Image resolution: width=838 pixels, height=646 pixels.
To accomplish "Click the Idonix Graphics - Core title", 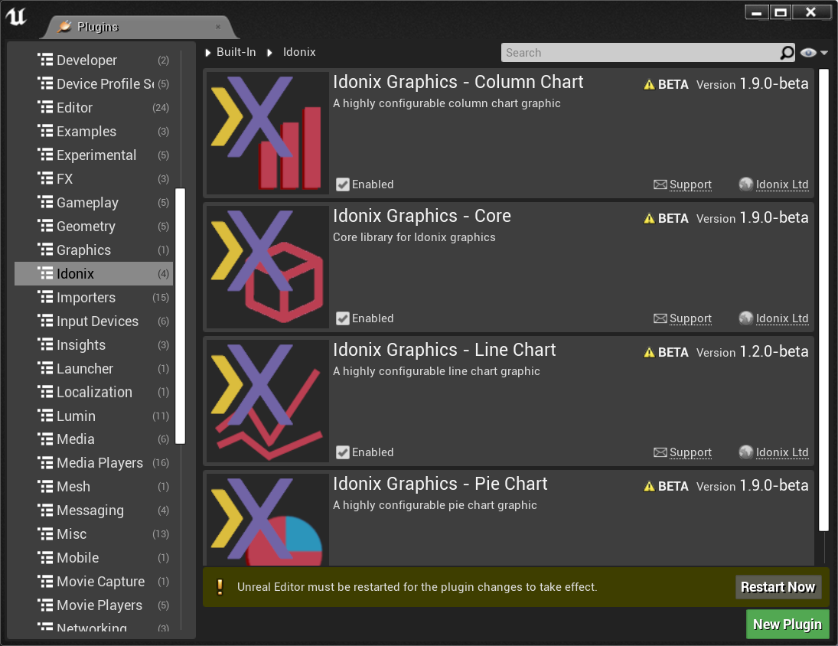I will coord(422,216).
